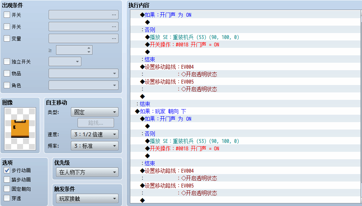
Task: Open the 角色 dropdown list
Action: [84, 85]
